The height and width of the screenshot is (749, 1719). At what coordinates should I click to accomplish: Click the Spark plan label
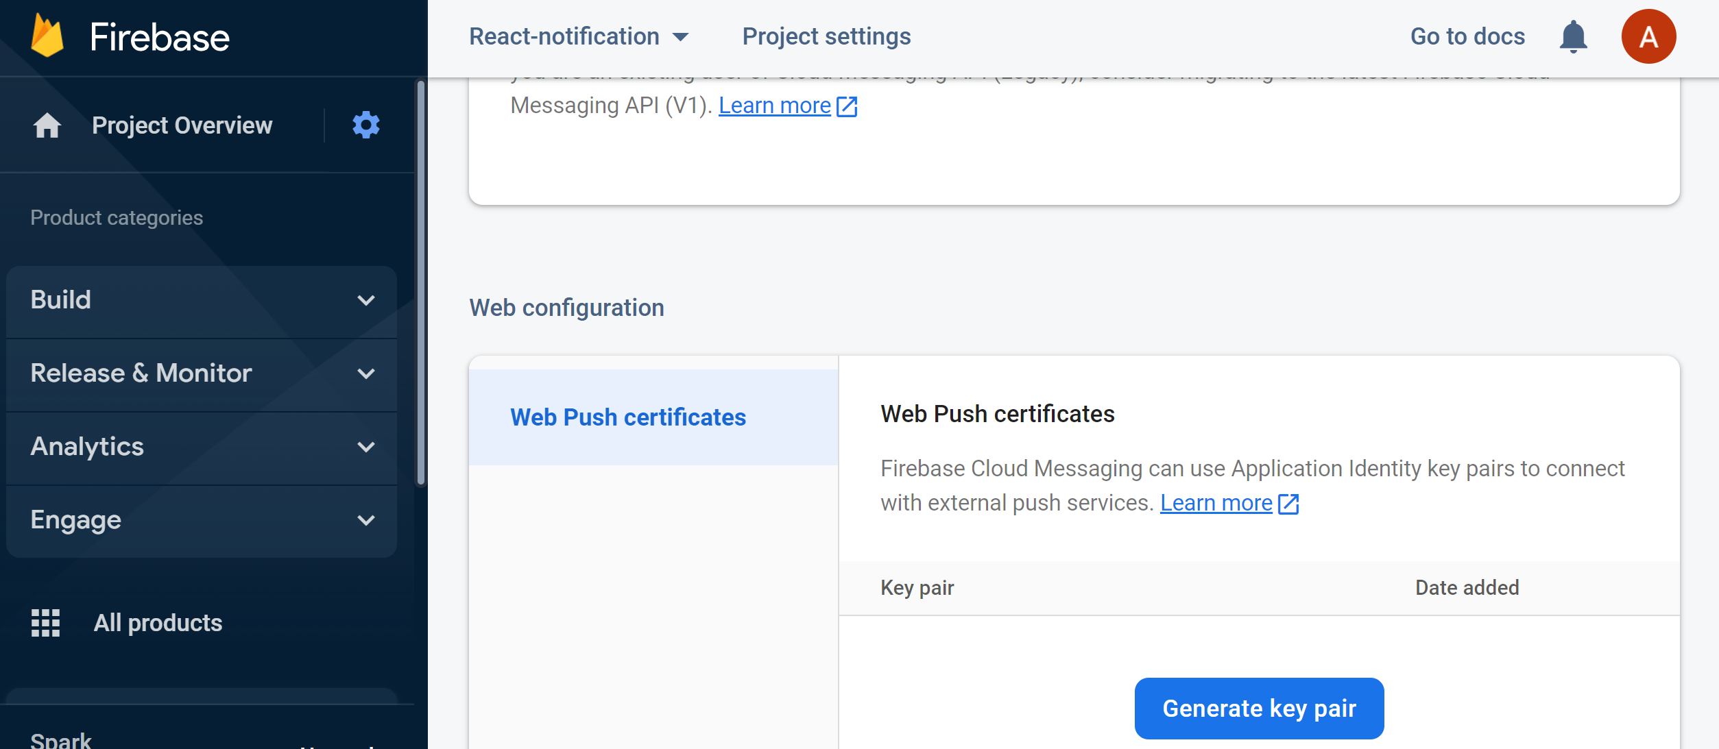[x=60, y=740]
